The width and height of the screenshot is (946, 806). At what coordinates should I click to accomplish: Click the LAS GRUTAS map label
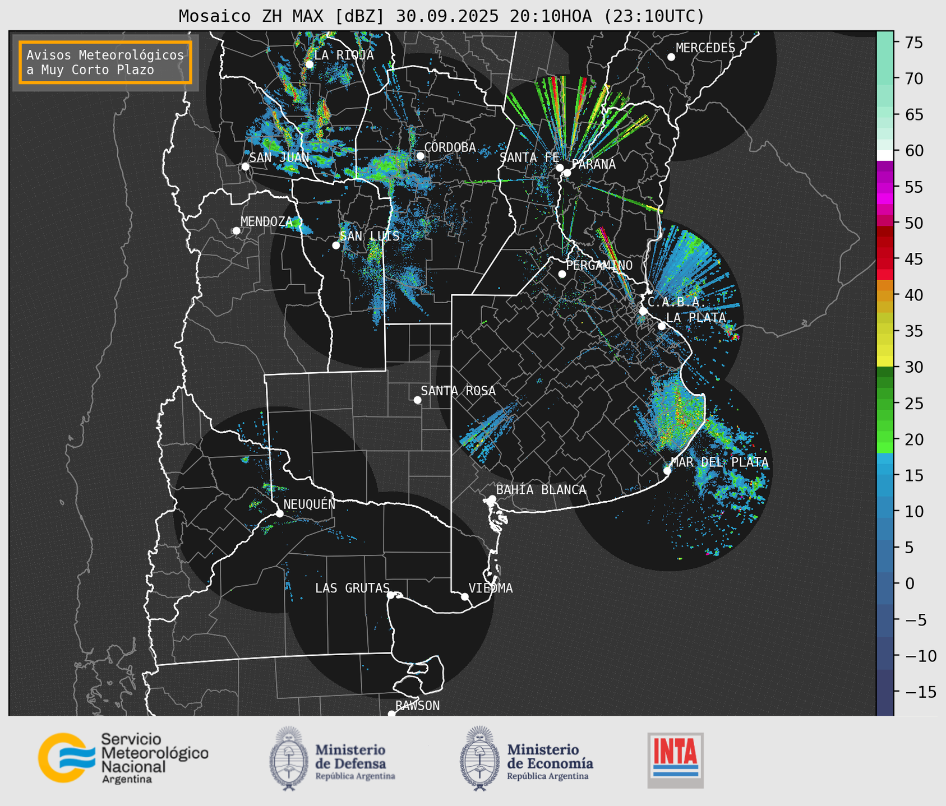352,588
